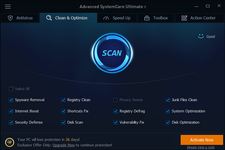
Task: Toggle the Shortcuts Fix checkbox
Action: pyautogui.click(x=63, y=111)
